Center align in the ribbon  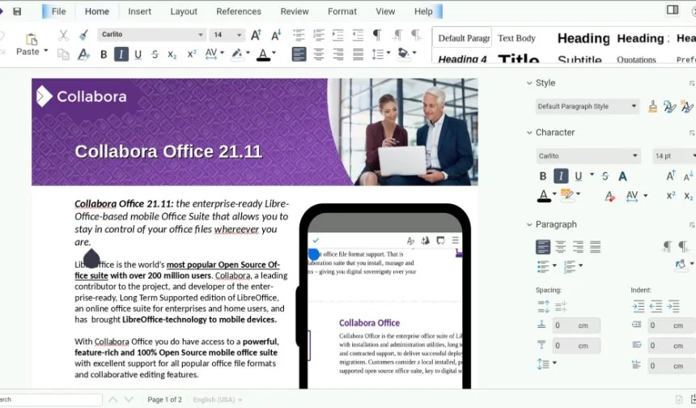tap(318, 54)
